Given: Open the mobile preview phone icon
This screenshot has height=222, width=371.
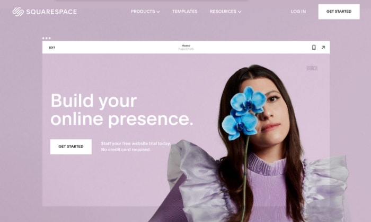Looking at the screenshot, I should coord(314,48).
